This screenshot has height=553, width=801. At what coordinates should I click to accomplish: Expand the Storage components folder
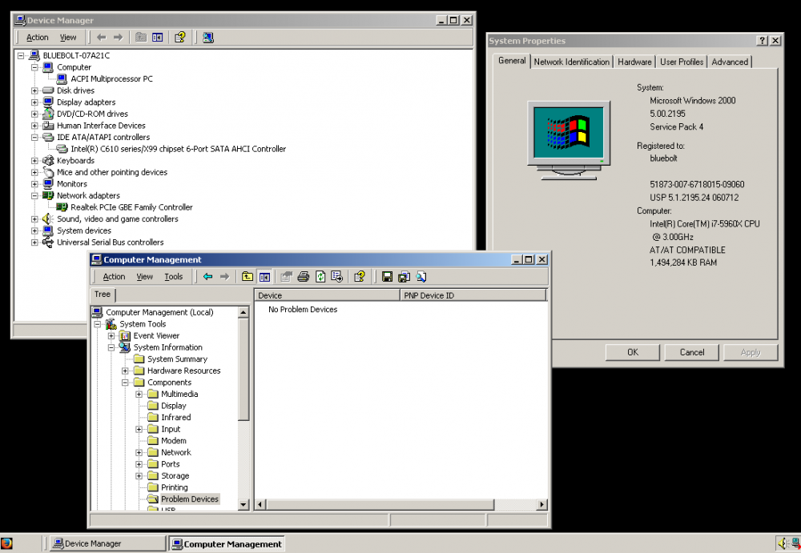(x=139, y=476)
